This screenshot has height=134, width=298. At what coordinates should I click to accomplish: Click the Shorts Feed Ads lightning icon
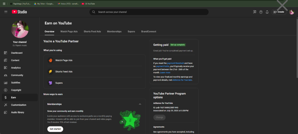(x=50, y=72)
